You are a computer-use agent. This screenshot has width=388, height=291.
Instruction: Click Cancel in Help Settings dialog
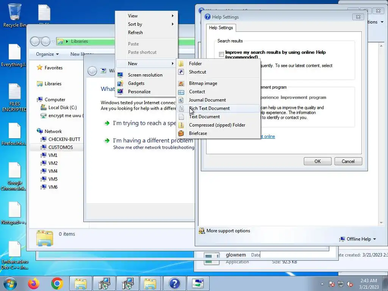pyautogui.click(x=348, y=161)
